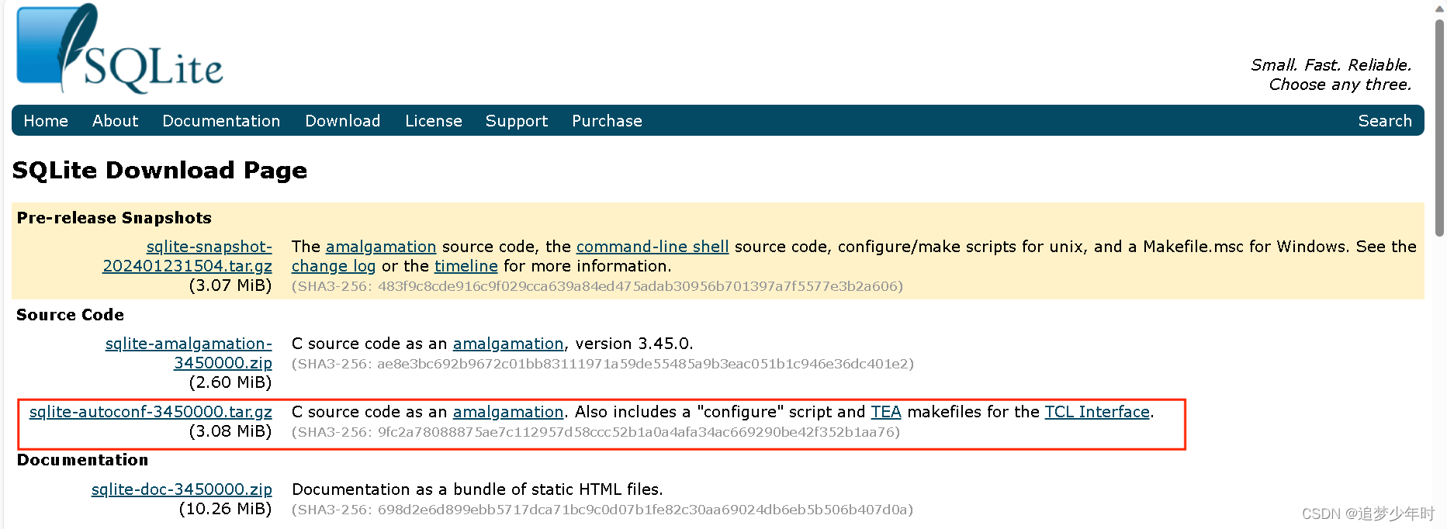Viewport: 1447px width, 529px height.
Task: Open amalgamation link beside version 3.45.0
Action: [x=508, y=344]
